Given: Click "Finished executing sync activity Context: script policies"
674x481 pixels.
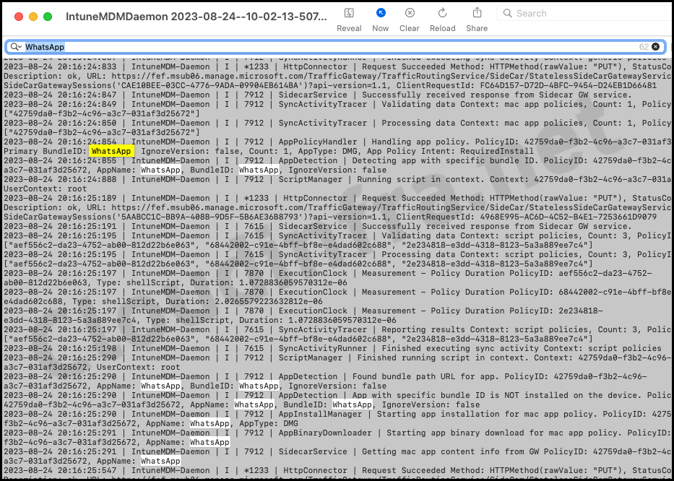Looking at the screenshot, I should [522, 348].
